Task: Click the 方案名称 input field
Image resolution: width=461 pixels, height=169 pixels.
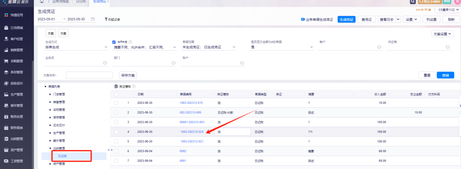Action: (89, 75)
